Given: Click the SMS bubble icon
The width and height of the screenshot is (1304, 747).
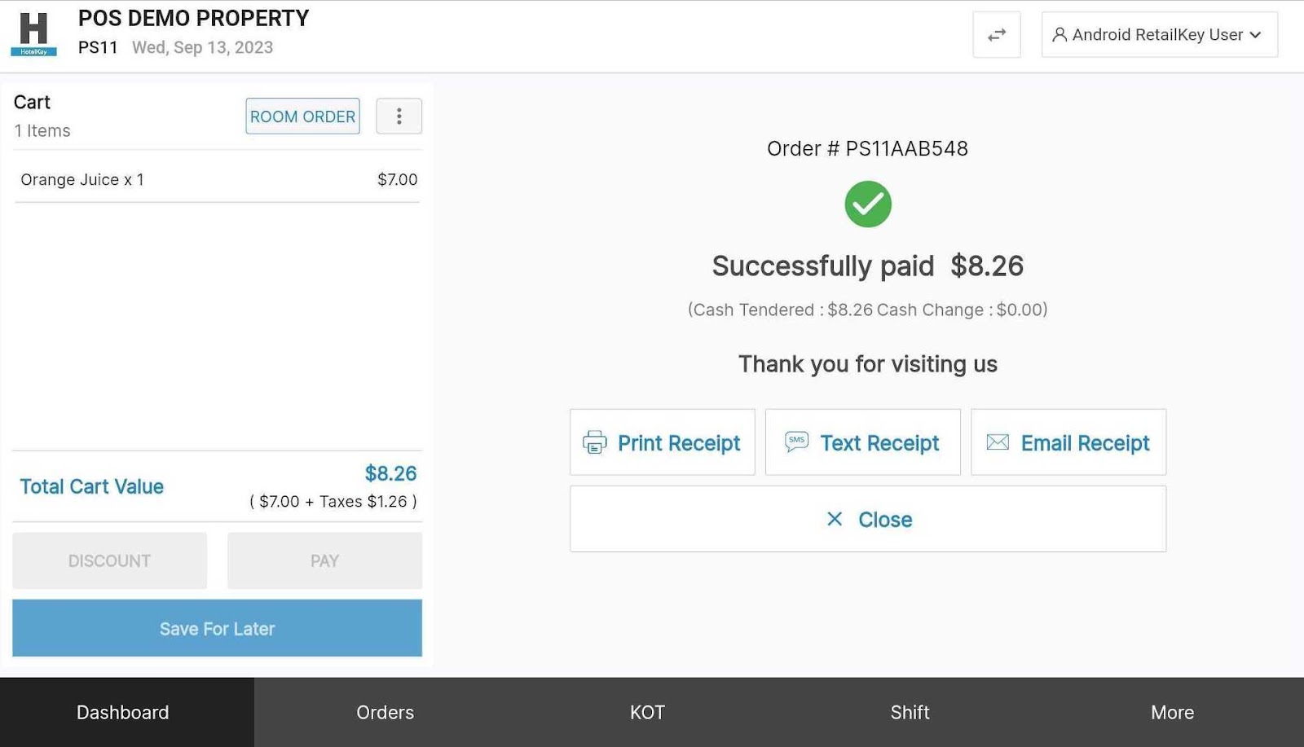Looking at the screenshot, I should pyautogui.click(x=796, y=442).
